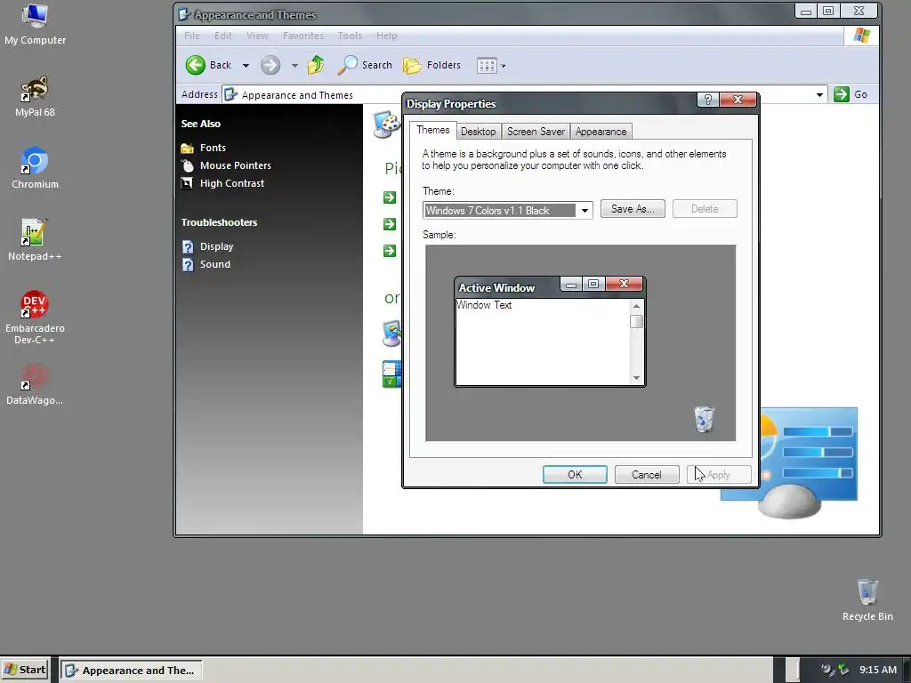
Task: Expand the Views dropdown arrow
Action: (x=504, y=66)
